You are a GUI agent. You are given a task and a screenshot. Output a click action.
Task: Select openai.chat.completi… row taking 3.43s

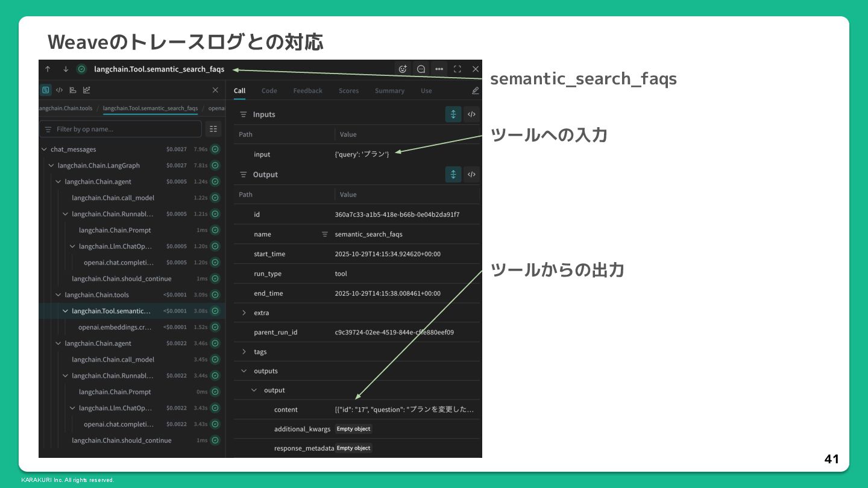tap(132, 424)
